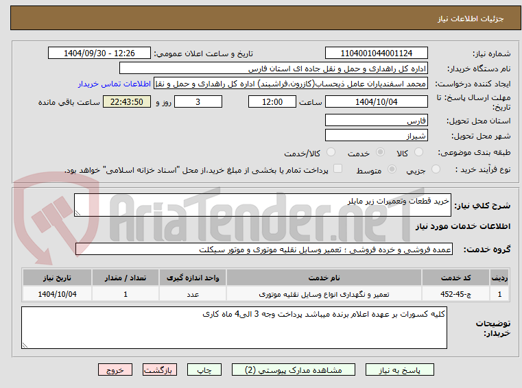Click the چاپ print button
The height and width of the screenshot is (388, 522).
click(204, 369)
